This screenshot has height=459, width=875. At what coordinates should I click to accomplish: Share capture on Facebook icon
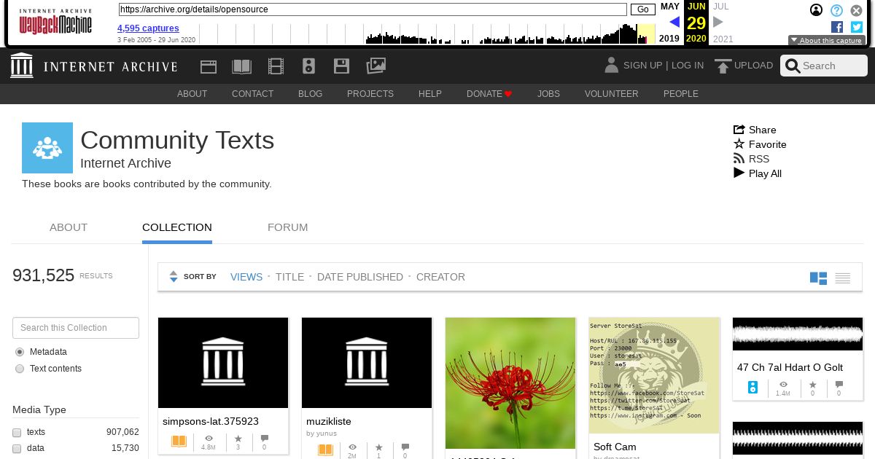coord(837,27)
